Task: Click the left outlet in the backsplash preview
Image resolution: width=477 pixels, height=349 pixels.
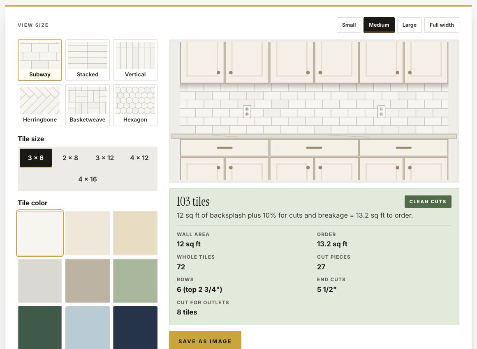Action: coord(247,112)
